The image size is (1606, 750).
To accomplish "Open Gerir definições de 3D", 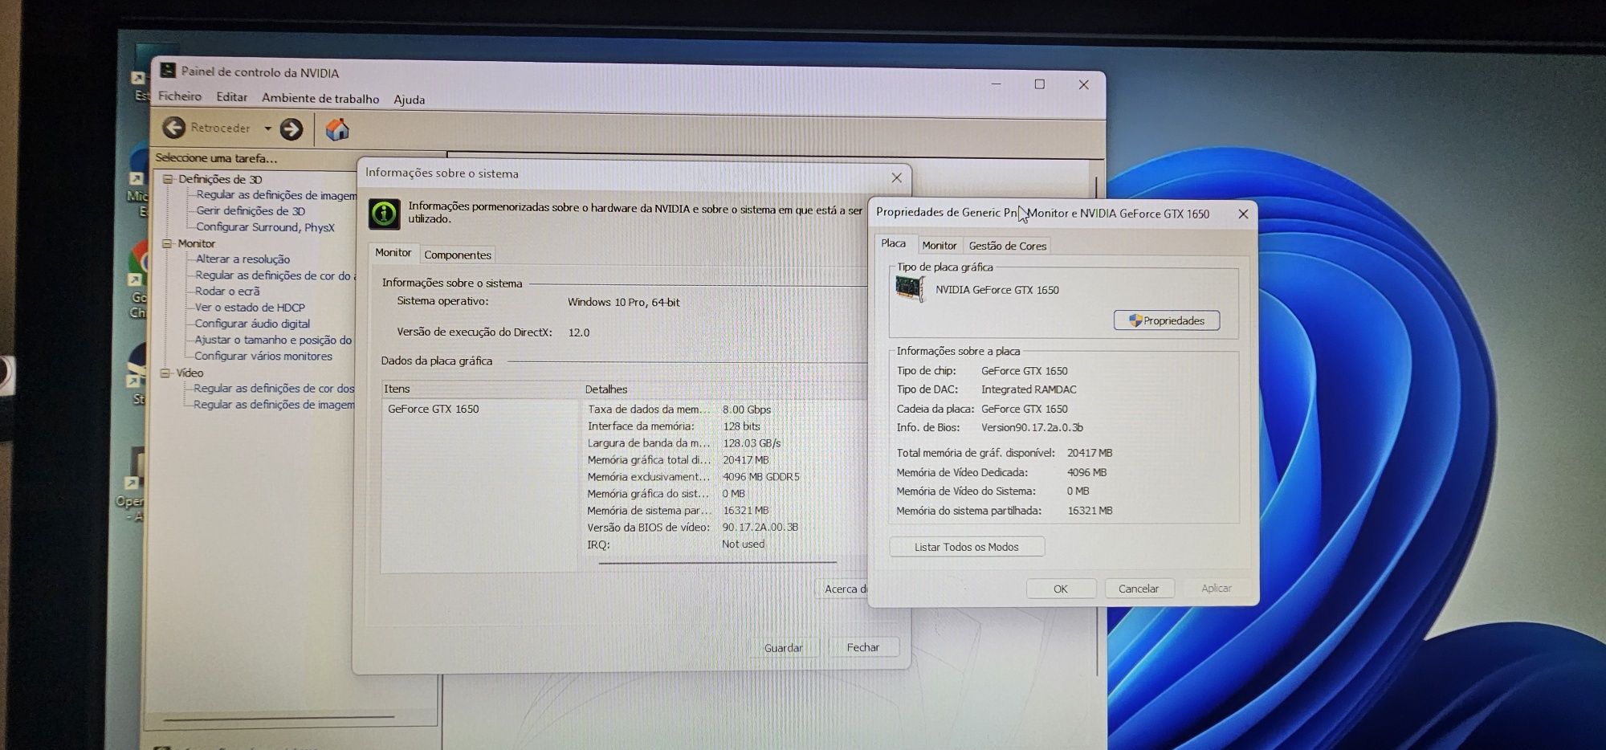I will [251, 211].
